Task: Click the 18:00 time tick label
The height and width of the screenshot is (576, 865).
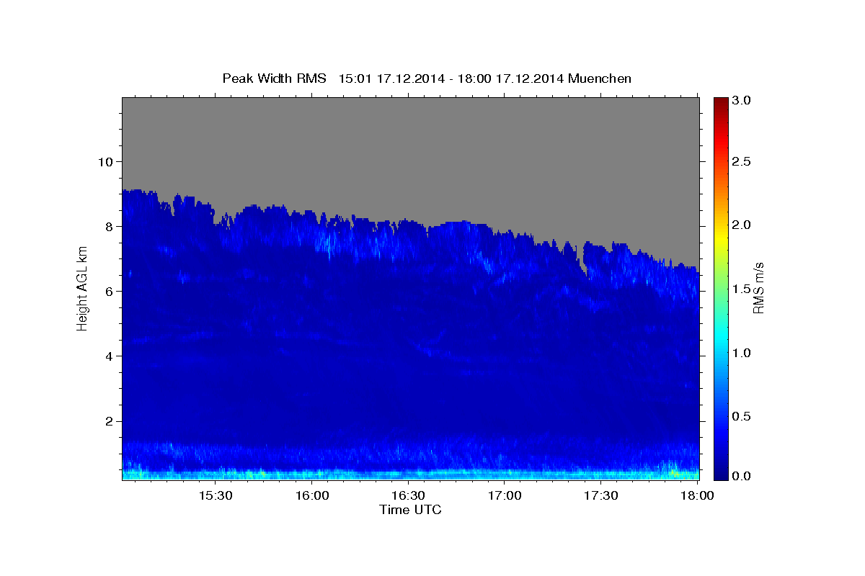Action: 696,496
